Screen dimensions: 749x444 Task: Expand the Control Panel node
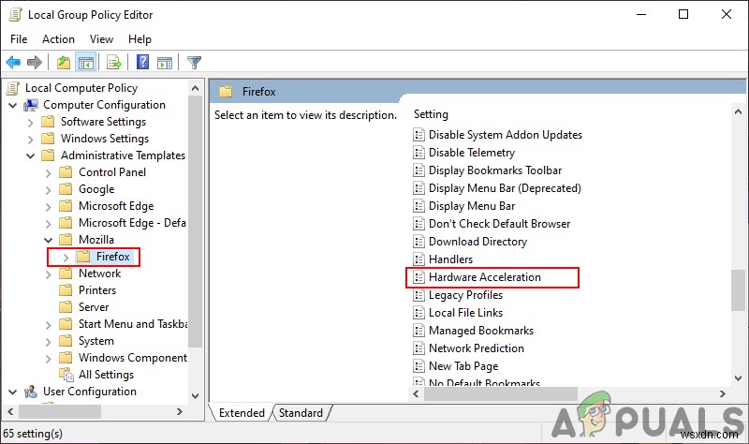49,173
